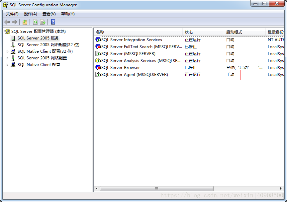Select the SQL Server (MSSQLSERVER) row
The height and width of the screenshot is (202, 287).
coord(189,53)
